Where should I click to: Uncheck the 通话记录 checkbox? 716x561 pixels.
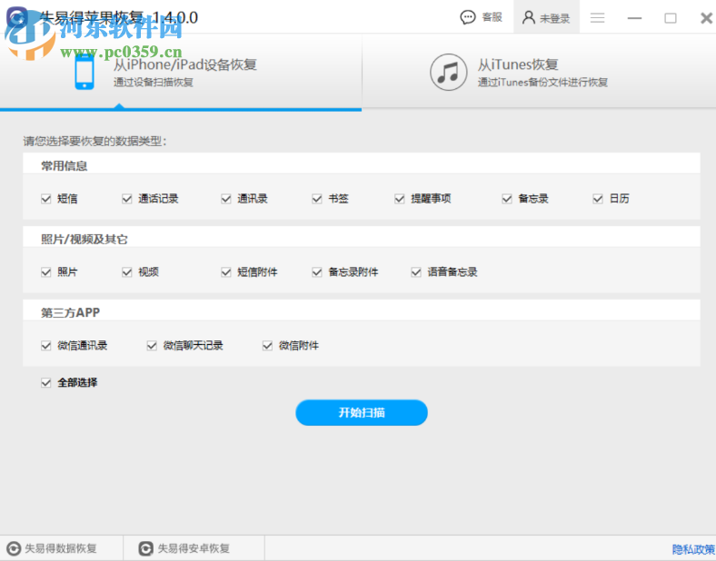pyautogui.click(x=127, y=199)
